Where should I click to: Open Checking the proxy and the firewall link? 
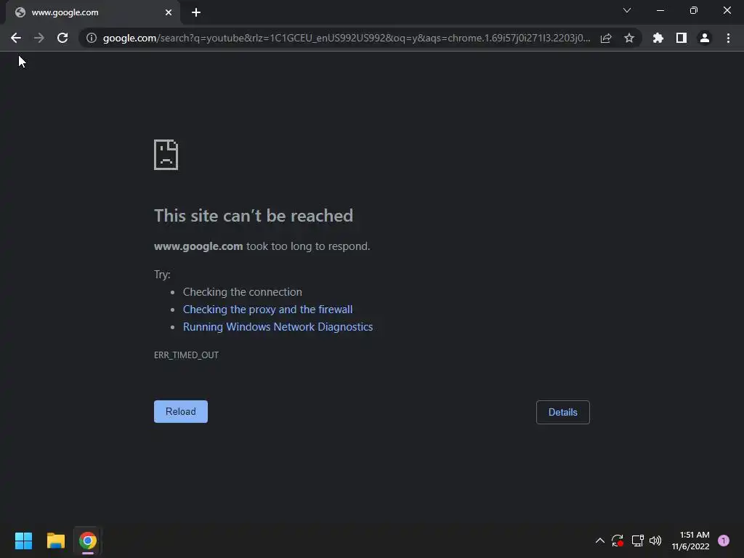[267, 310]
